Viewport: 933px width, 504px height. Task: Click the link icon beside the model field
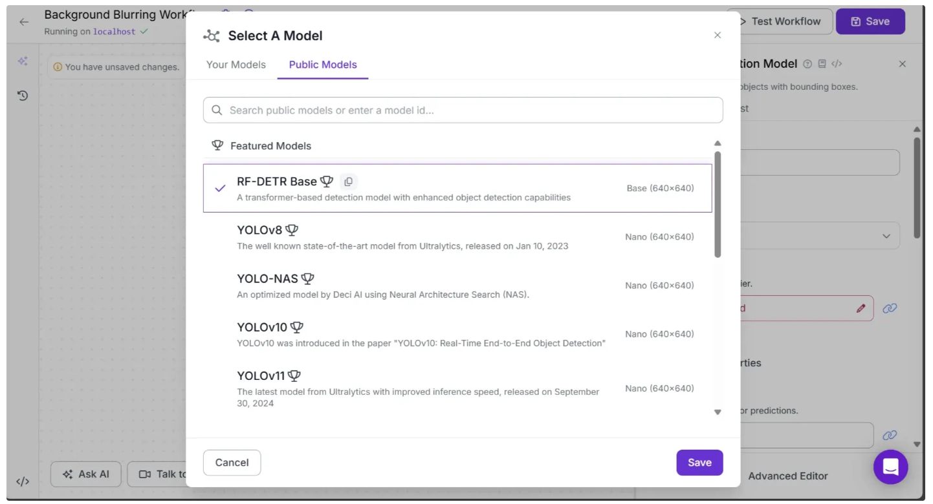pos(890,308)
